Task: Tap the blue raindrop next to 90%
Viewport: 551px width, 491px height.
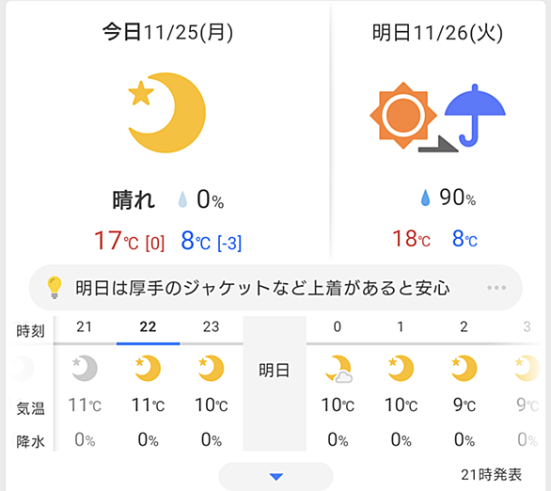Action: pyautogui.click(x=425, y=198)
